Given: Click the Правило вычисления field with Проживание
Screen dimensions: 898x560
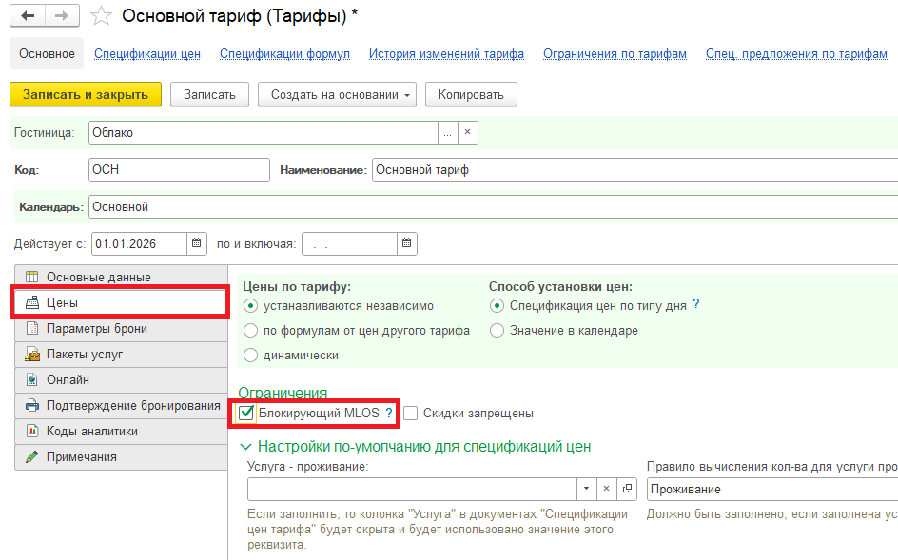Looking at the screenshot, I should tap(772, 489).
